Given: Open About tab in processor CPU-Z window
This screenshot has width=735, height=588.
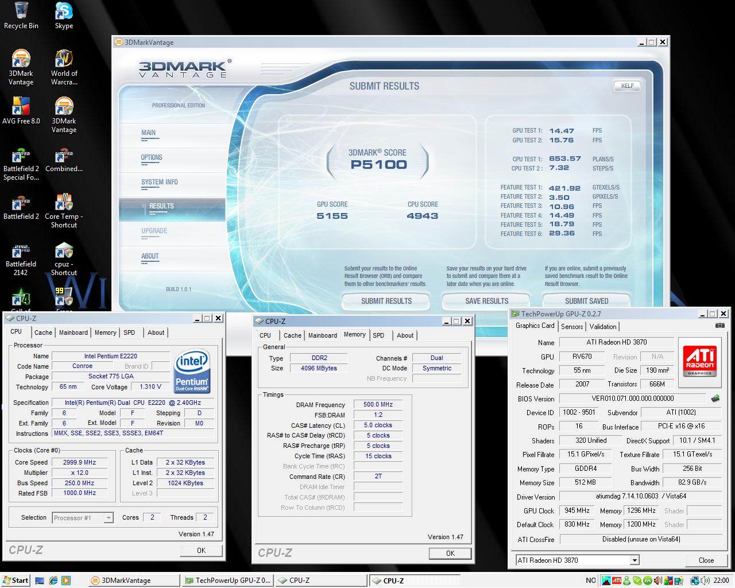Looking at the screenshot, I should (x=156, y=332).
